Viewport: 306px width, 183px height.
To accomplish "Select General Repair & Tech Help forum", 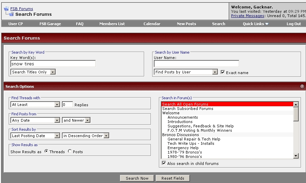I will [x=227, y=139].
